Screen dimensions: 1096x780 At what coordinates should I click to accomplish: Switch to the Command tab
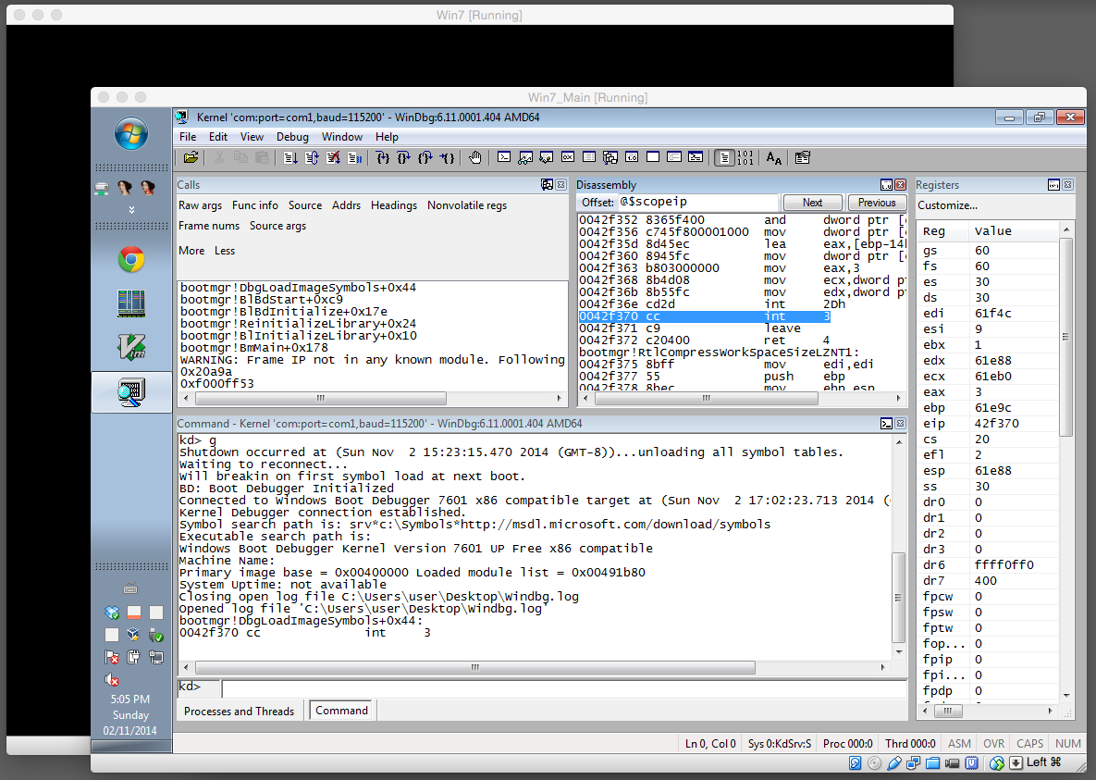coord(342,710)
